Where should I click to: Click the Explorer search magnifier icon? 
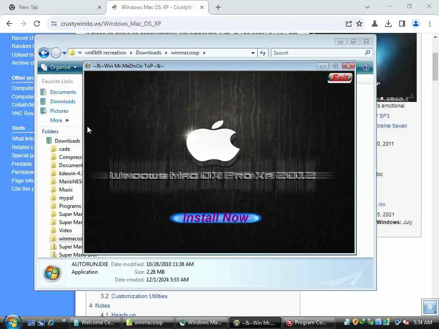(367, 53)
